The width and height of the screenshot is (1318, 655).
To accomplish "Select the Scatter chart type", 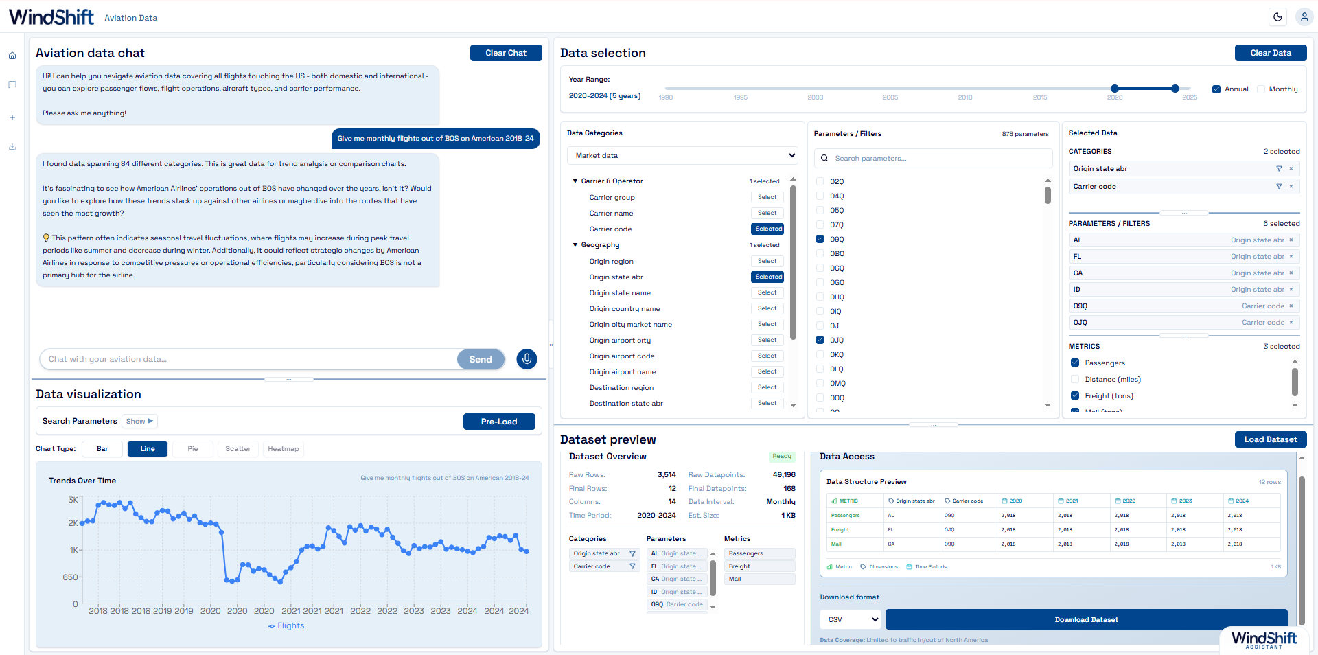I will click(238, 448).
